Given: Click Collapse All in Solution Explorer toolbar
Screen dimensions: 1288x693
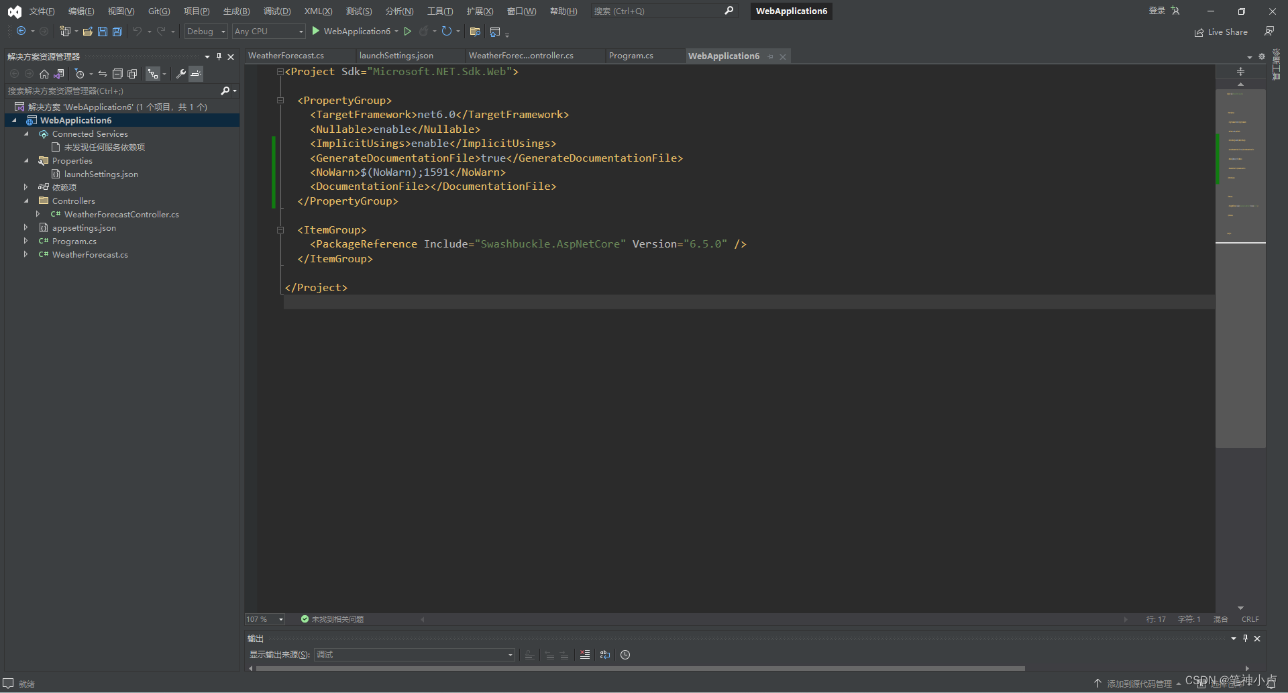Looking at the screenshot, I should (x=118, y=74).
